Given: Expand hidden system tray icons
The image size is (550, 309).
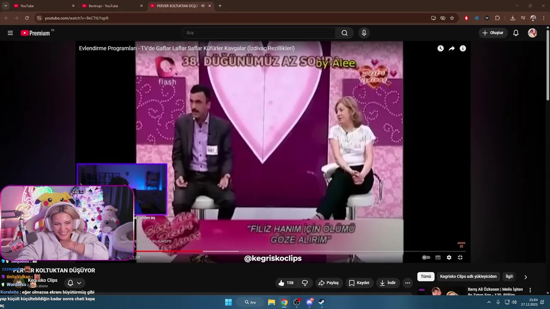Looking at the screenshot, I should [x=489, y=302].
